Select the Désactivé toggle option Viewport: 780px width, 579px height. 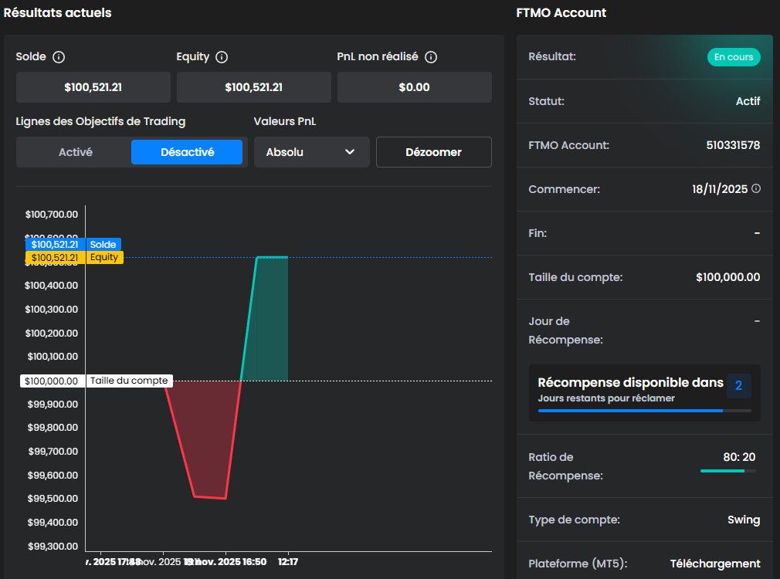[x=187, y=152]
